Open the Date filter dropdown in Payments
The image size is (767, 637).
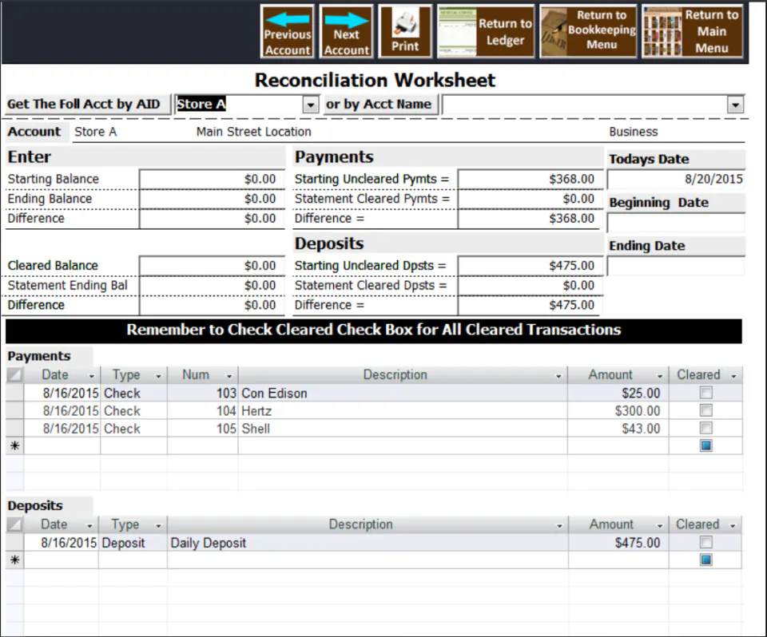tap(91, 374)
